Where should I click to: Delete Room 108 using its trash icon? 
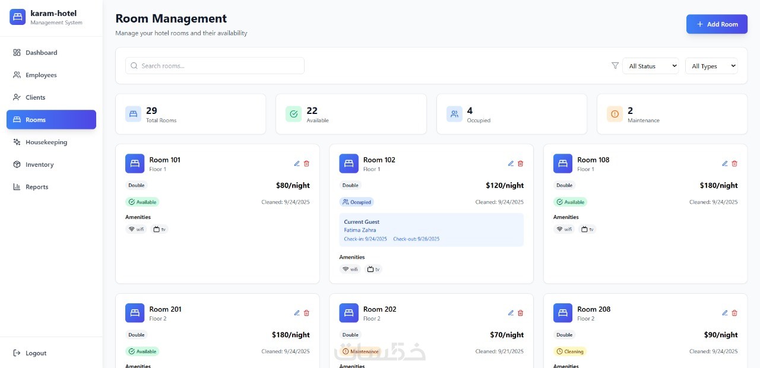pyautogui.click(x=734, y=164)
